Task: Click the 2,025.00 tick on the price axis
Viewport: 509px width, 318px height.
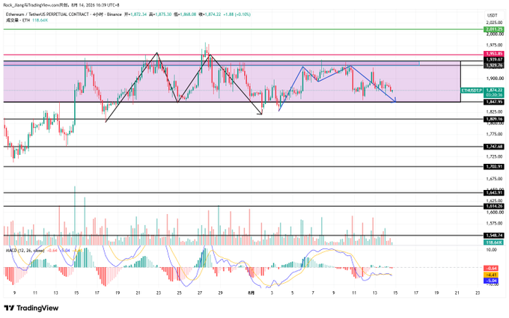Action: [494, 22]
